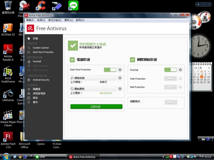The height and width of the screenshot is (160, 214).
Task: Click 開始更新 start update button
Action: [x=93, y=89]
